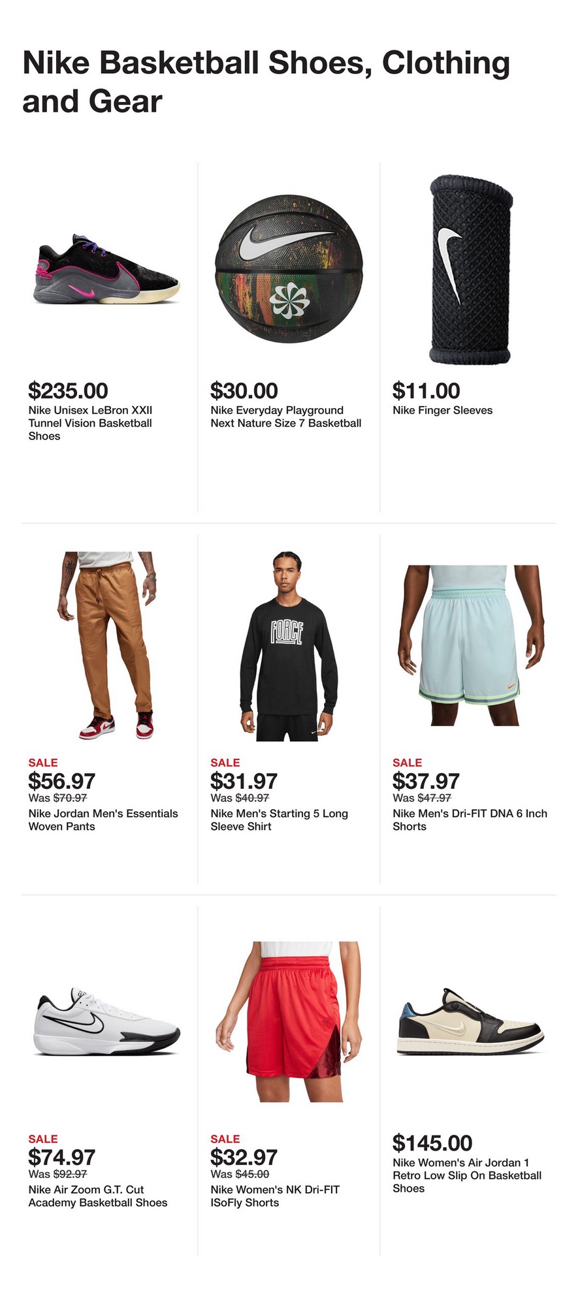Click the $56.97 sale price for woven pants

click(x=61, y=781)
